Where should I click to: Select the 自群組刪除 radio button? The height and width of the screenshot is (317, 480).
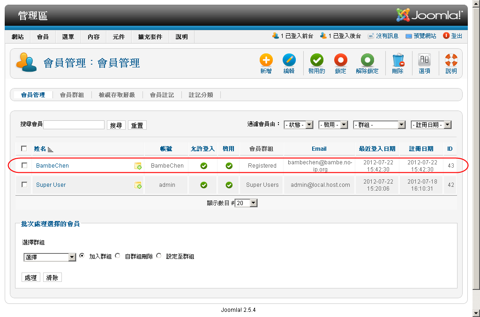118,256
